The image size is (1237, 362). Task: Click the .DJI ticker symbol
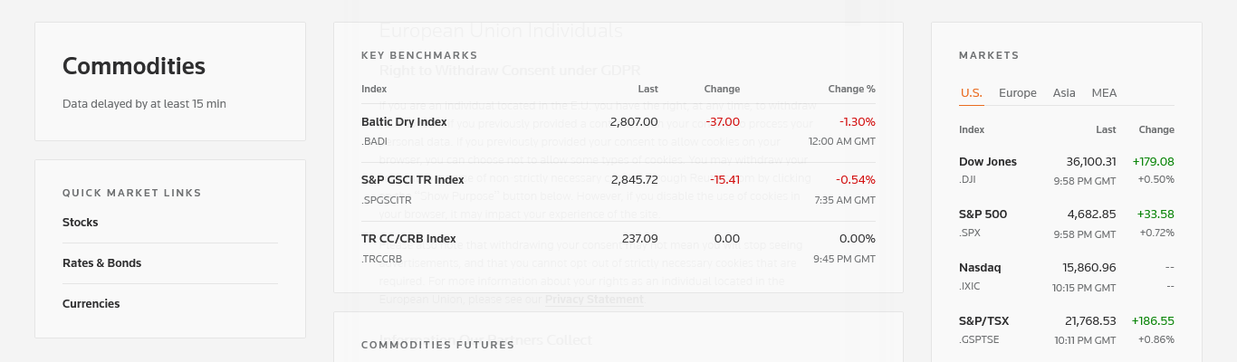point(969,179)
